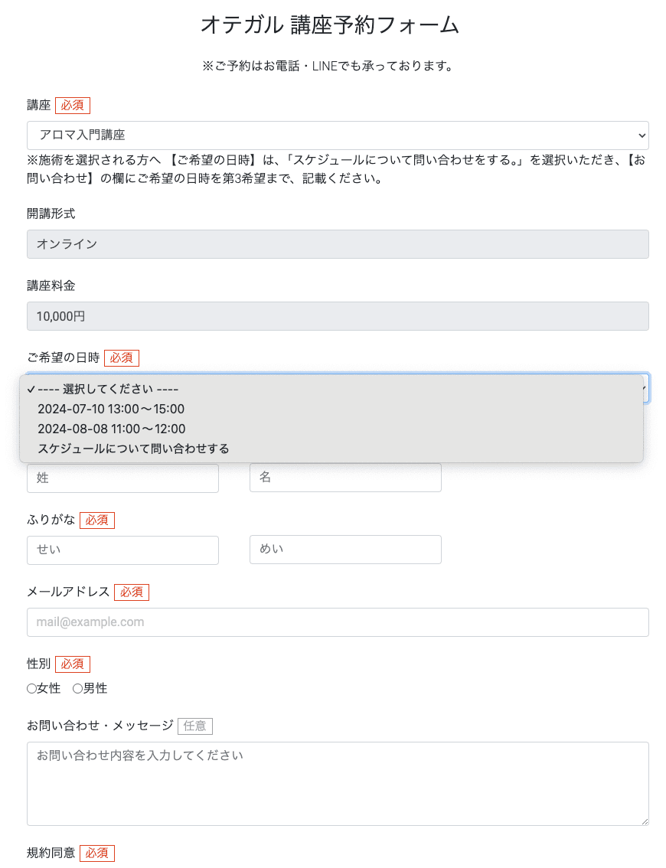Focus the メールアドレス email field
Screen dimensions: 666x868
point(338,622)
